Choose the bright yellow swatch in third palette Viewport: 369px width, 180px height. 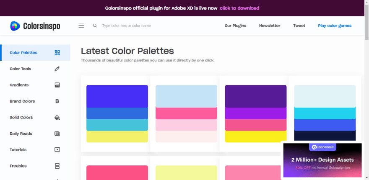click(256, 136)
